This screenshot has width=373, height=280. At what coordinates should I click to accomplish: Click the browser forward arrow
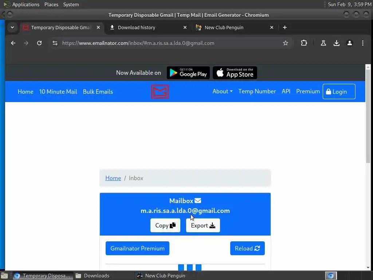click(26, 43)
